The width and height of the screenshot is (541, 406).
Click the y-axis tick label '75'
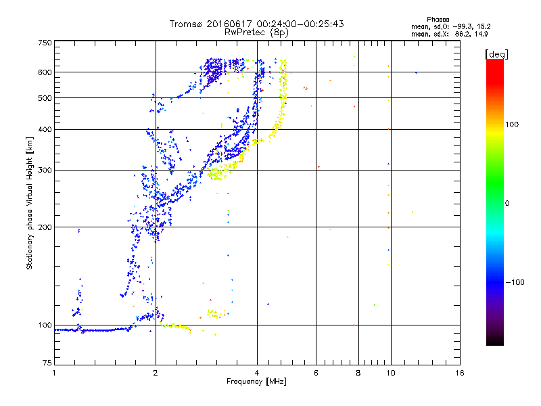[x=47, y=363]
